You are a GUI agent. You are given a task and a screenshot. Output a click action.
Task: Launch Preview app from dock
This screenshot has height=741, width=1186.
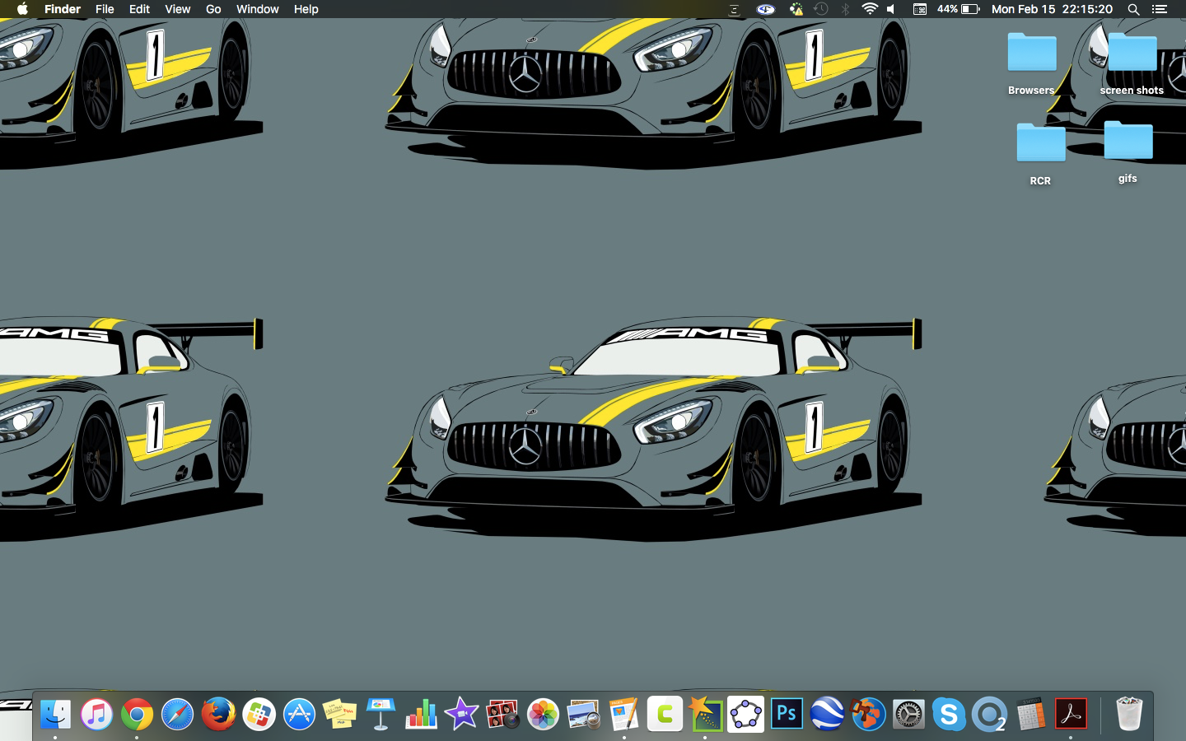coord(583,714)
